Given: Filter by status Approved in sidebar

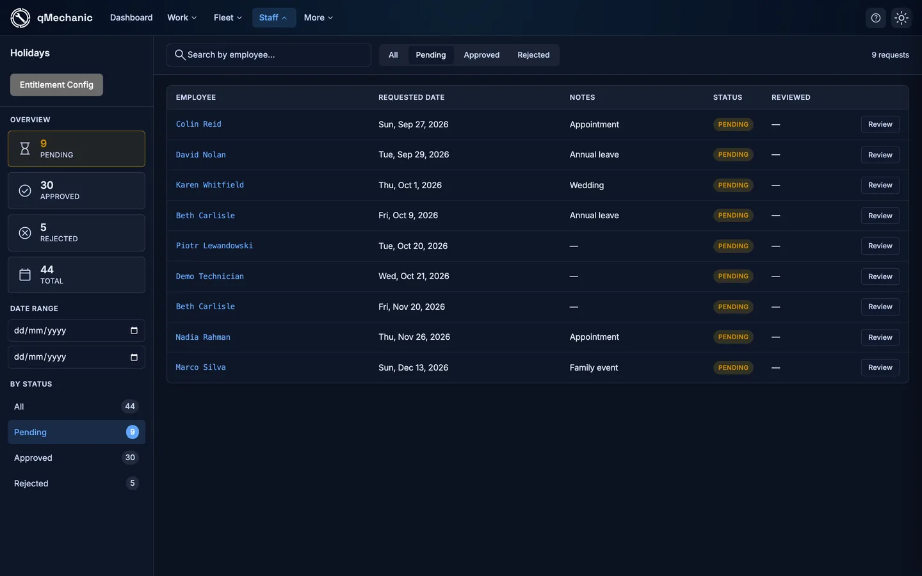Looking at the screenshot, I should [x=76, y=458].
